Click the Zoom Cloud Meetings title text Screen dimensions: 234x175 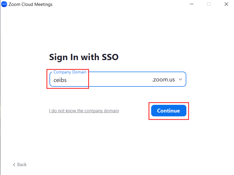coord(30,4)
